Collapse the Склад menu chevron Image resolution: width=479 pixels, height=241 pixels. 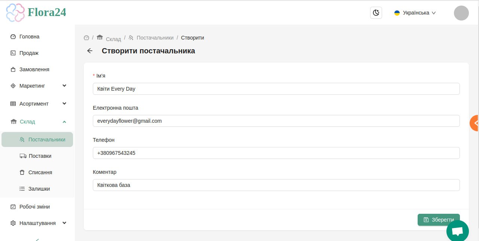point(64,122)
